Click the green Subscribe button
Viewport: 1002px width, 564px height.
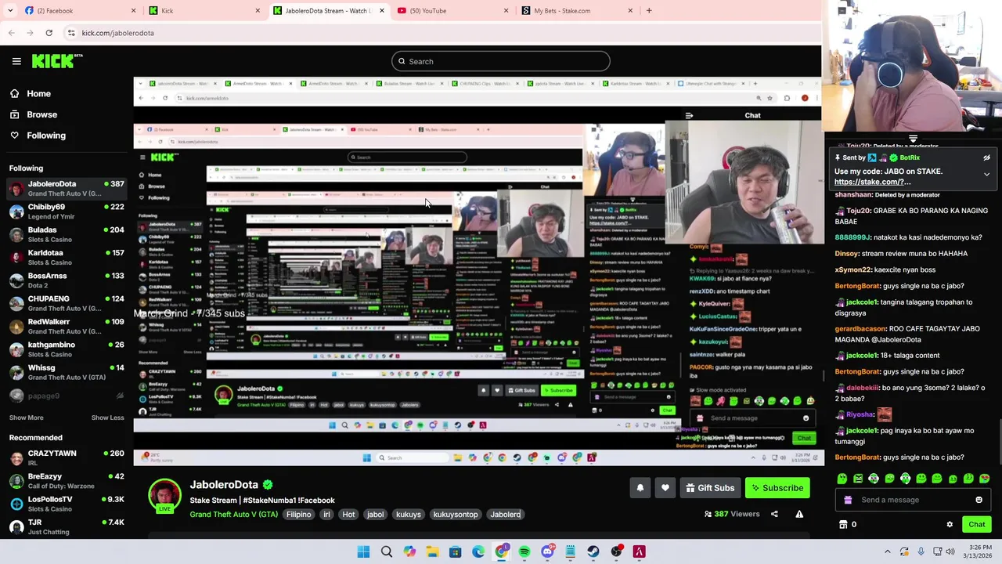click(777, 488)
